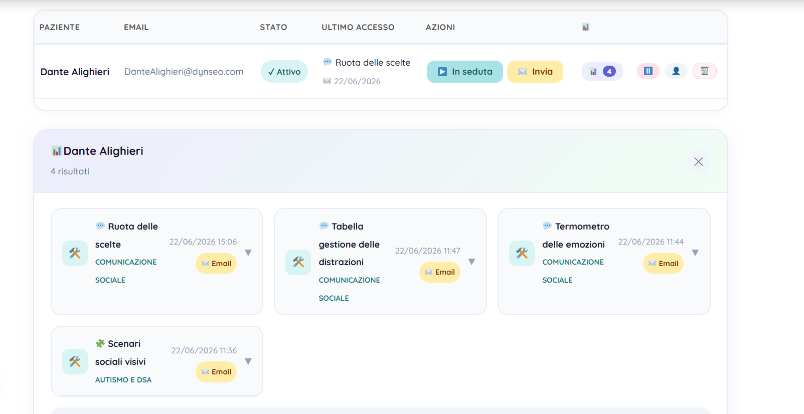This screenshot has height=414, width=804.
Task: Click the tools icon on Tabella gestione card
Action: [298, 262]
